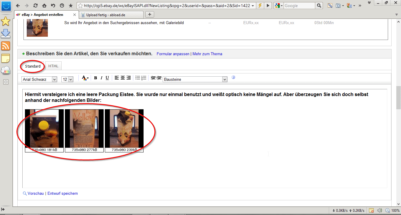This screenshot has height=215, width=401.
Task: Open the cloud sync panel in sidebar
Action: [x=6, y=70]
